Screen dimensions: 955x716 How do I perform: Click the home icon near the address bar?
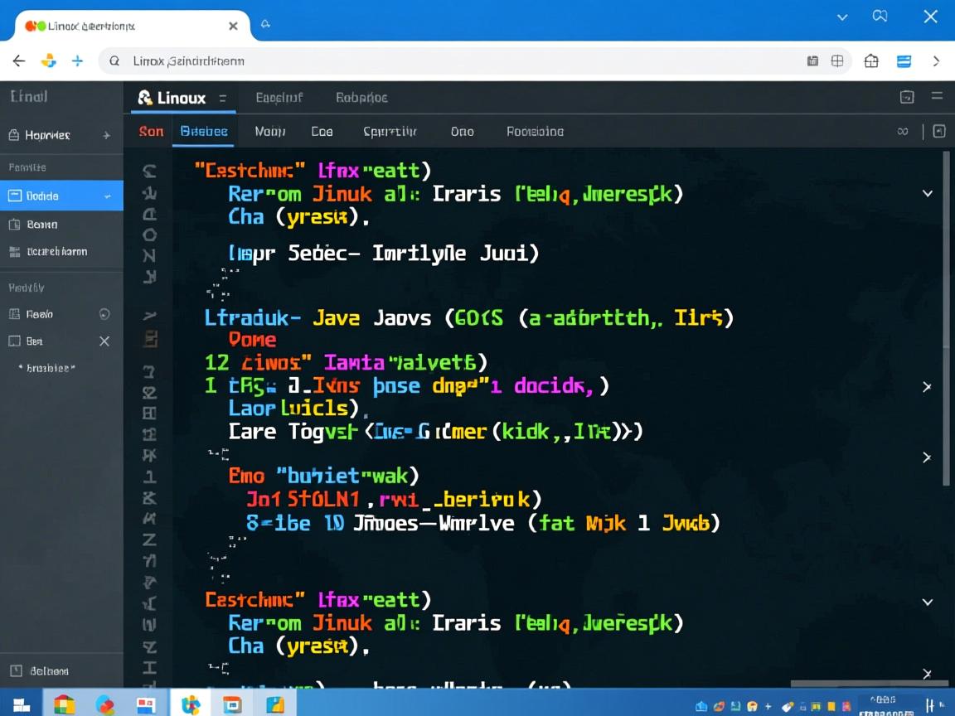coord(870,60)
